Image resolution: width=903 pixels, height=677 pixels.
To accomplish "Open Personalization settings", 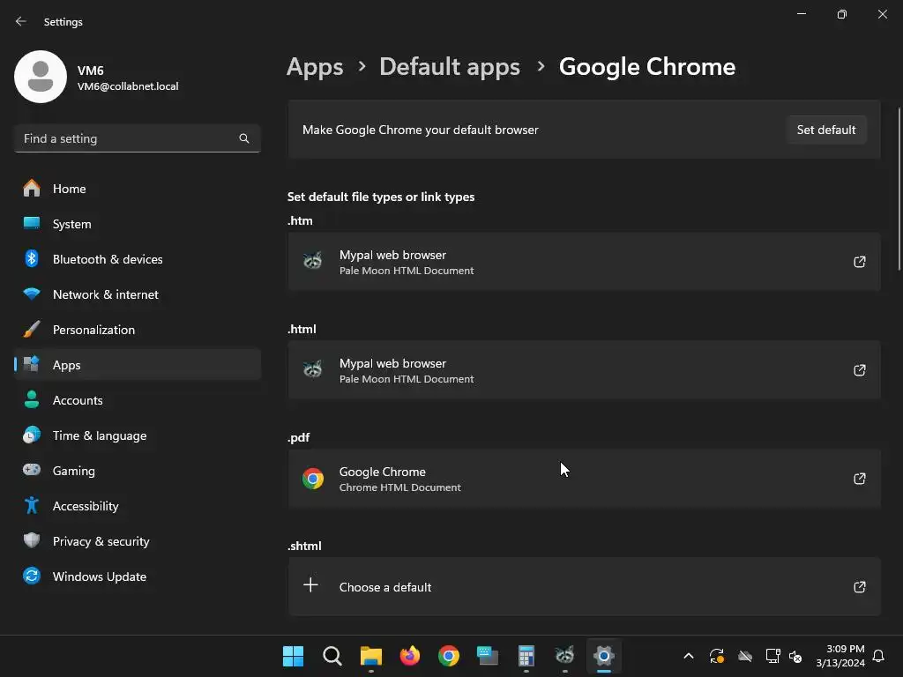I will point(137,330).
